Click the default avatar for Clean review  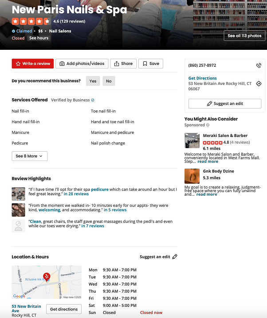[19, 226]
